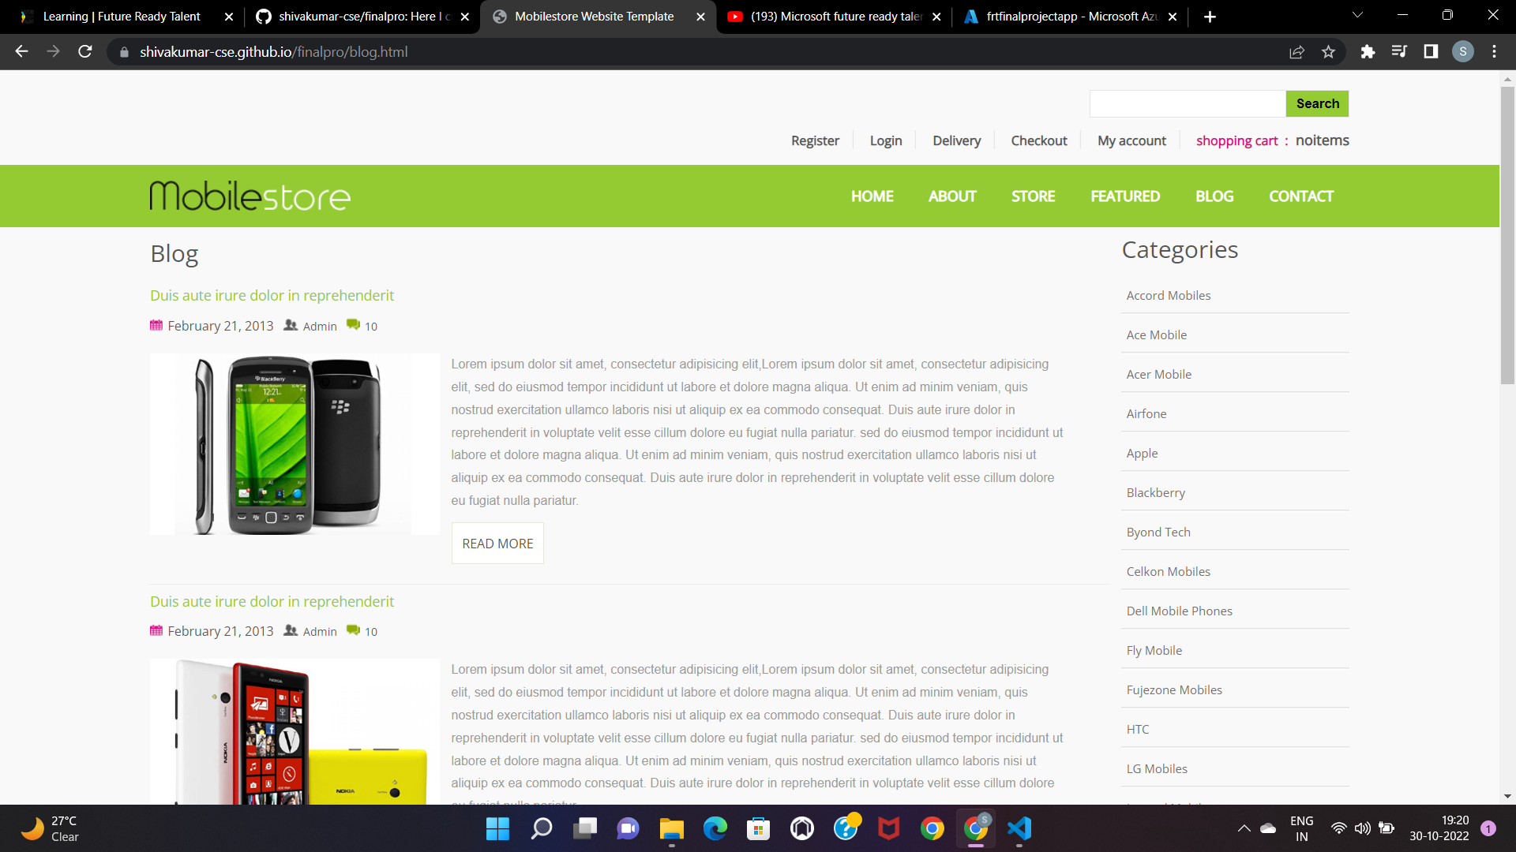Screen dimensions: 1516x852
Task: Open the tab search chevron dropdown
Action: (1357, 15)
